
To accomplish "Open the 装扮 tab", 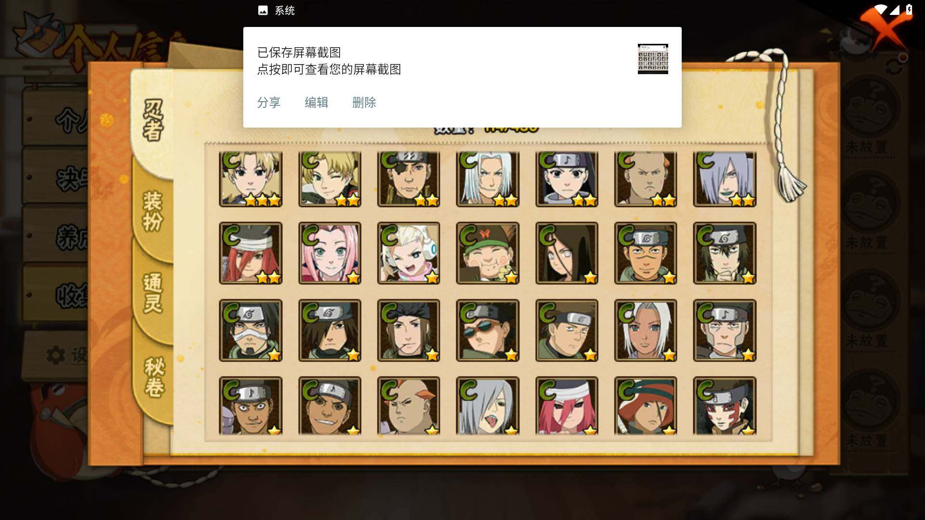I will coord(153,211).
